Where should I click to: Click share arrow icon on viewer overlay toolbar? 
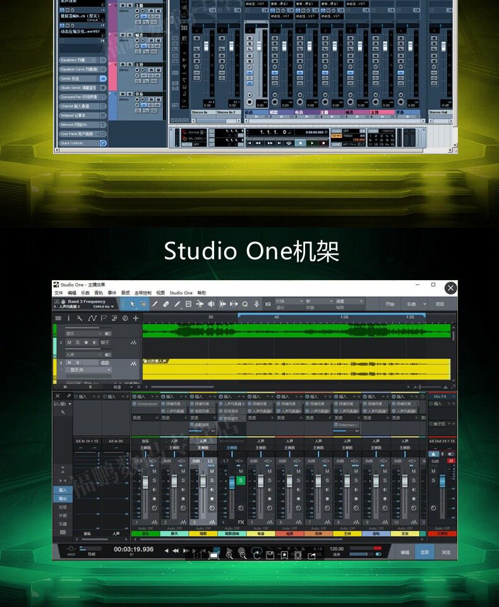(312, 556)
